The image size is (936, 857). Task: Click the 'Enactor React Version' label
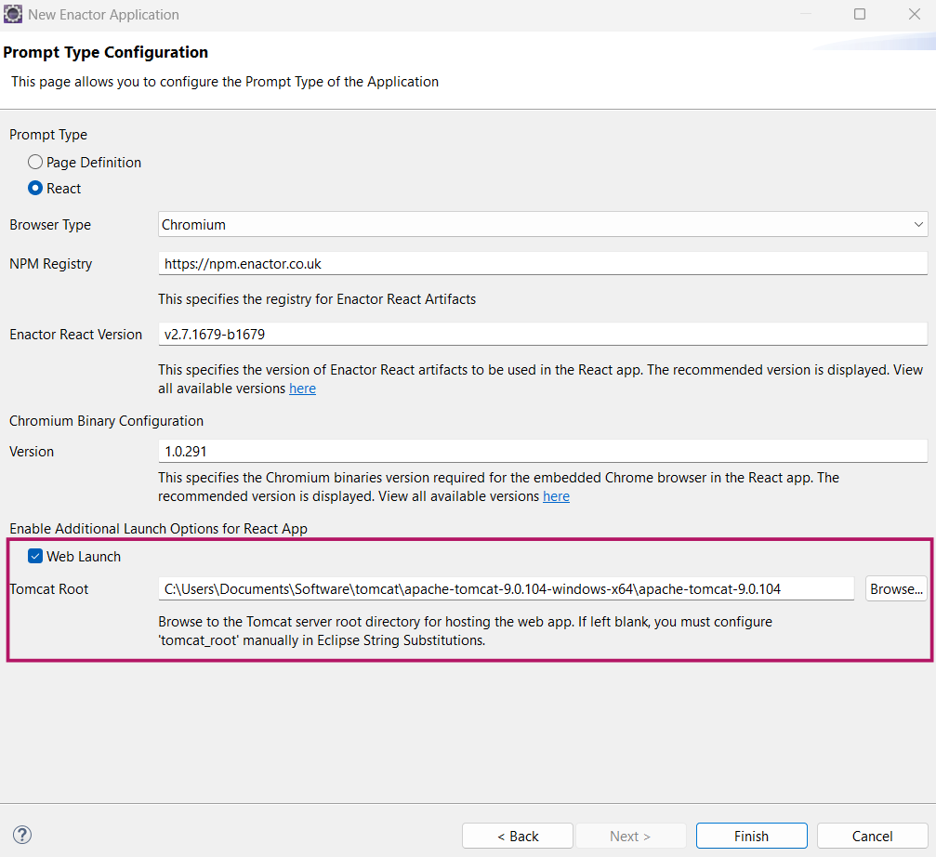[x=76, y=335]
